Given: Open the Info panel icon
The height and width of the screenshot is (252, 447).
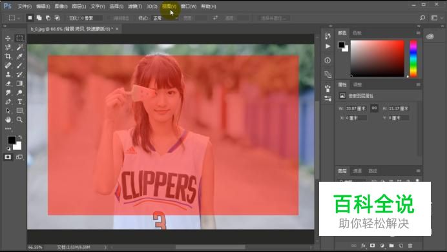Looking at the screenshot, I should tap(327, 61).
